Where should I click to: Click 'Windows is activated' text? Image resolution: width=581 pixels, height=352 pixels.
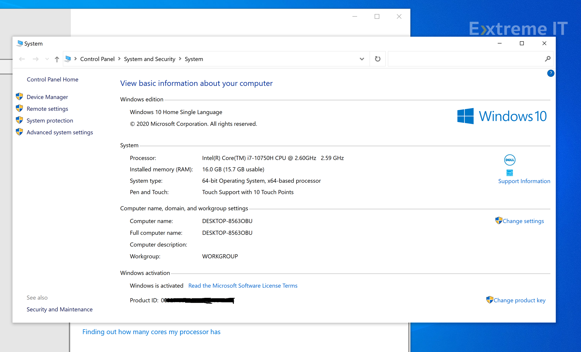(x=156, y=286)
